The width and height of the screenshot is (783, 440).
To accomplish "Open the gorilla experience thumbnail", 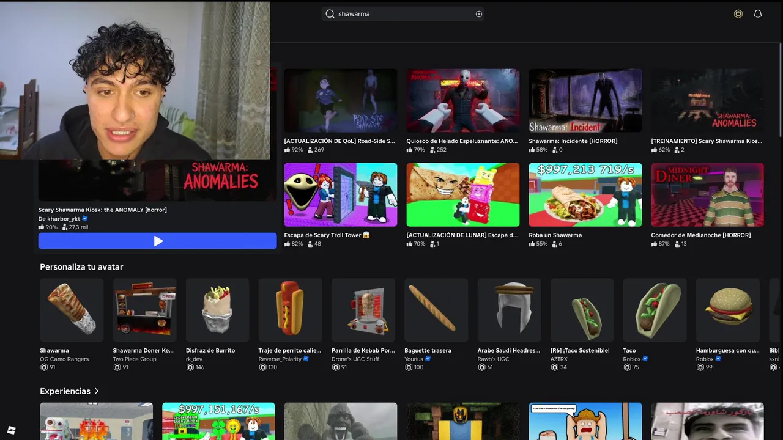I will click(x=341, y=421).
